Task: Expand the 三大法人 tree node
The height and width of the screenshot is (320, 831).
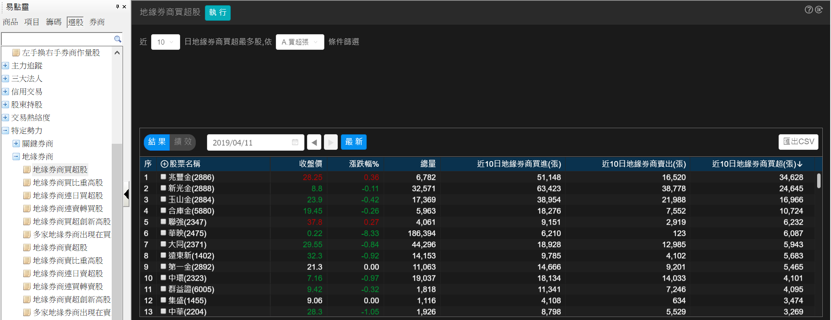Action: 6,79
